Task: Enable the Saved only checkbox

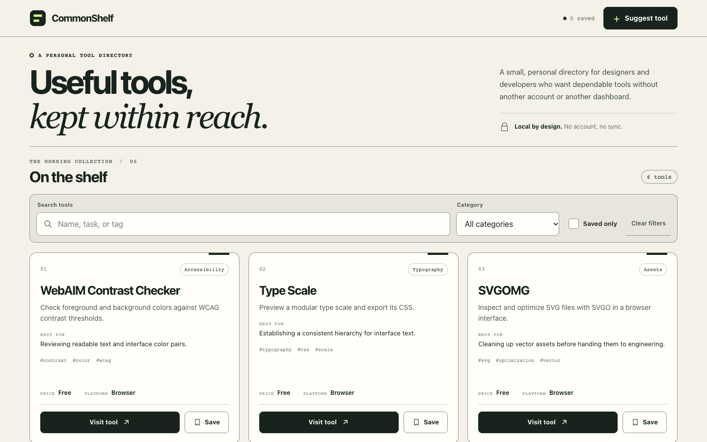Action: pos(573,224)
